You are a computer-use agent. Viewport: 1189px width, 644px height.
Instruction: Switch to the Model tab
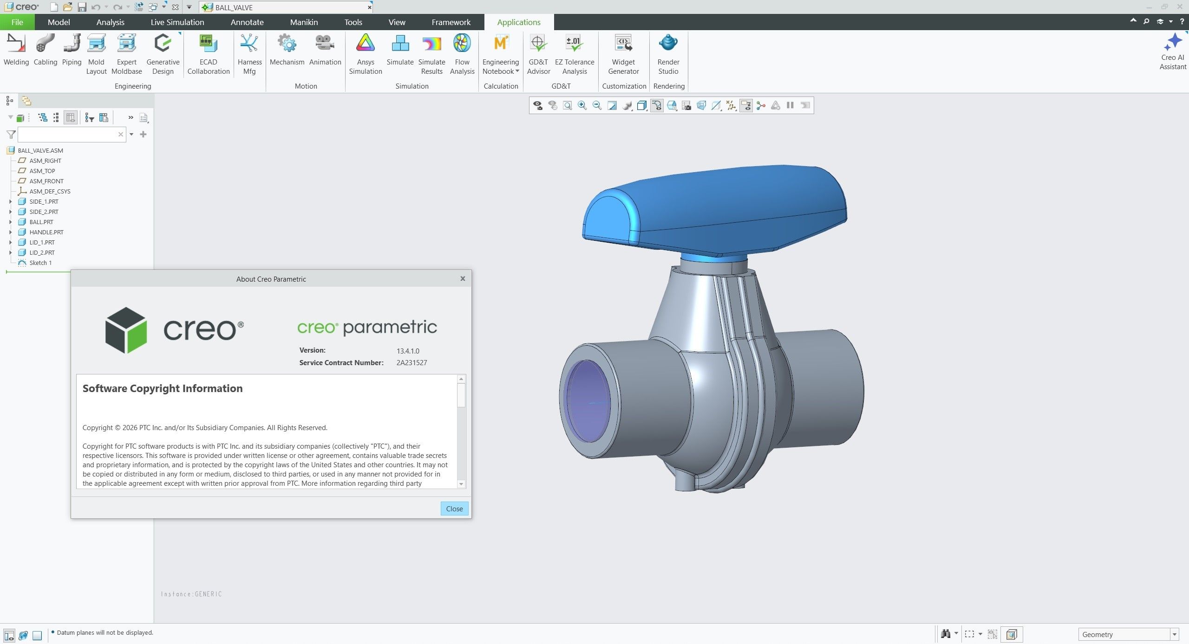click(x=59, y=22)
